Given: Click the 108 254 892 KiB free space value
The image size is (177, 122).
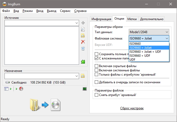Looking at the screenshot, I should (x=41, y=82).
